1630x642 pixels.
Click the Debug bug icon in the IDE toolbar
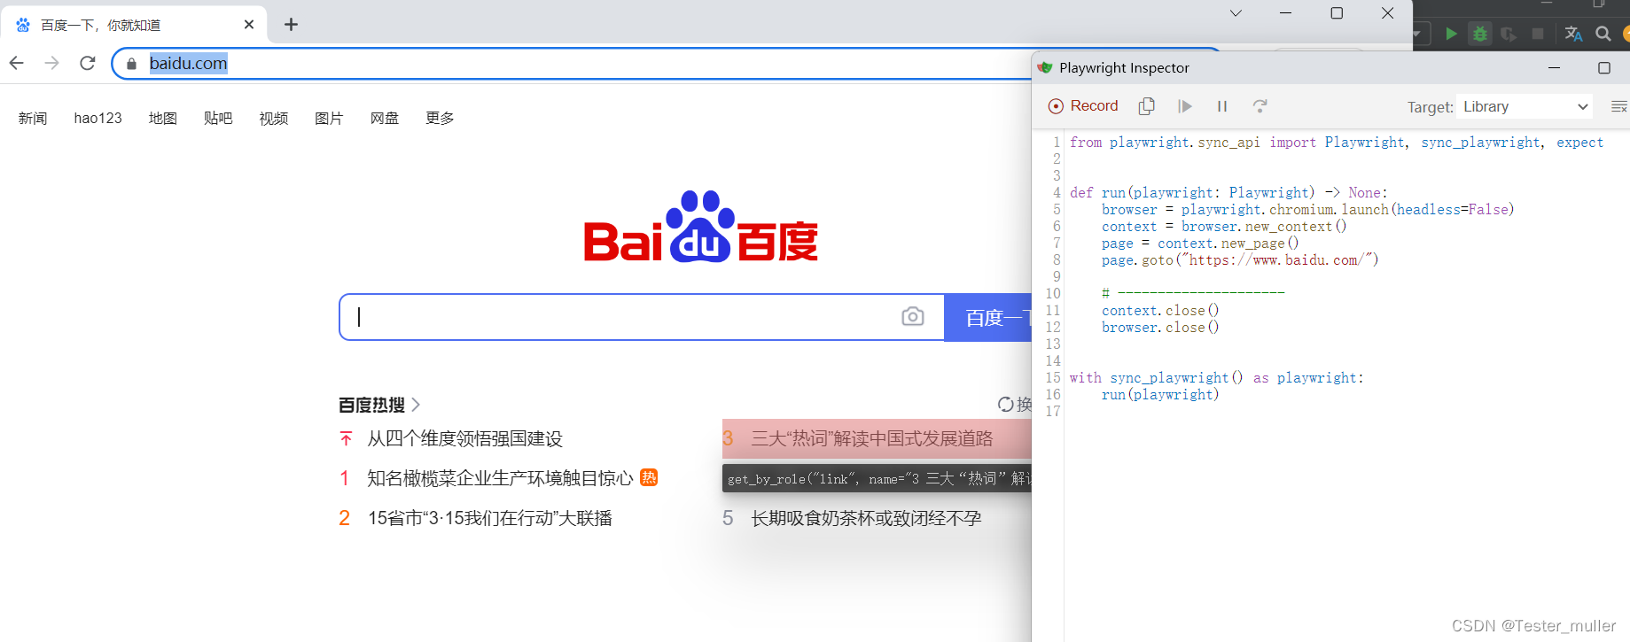(x=1480, y=34)
